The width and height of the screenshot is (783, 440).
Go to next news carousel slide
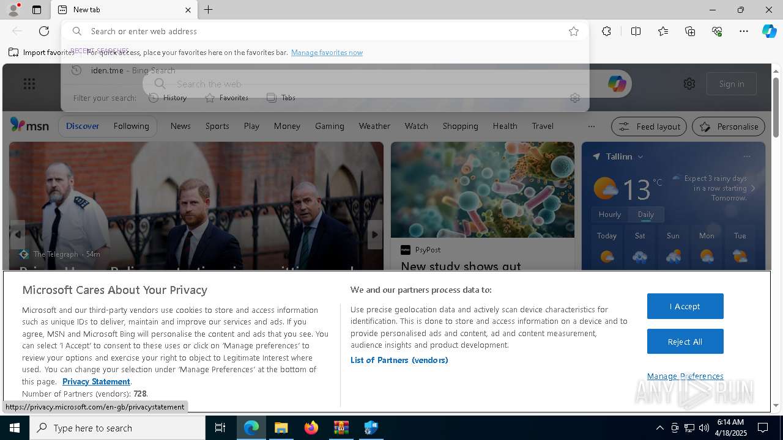click(x=375, y=235)
